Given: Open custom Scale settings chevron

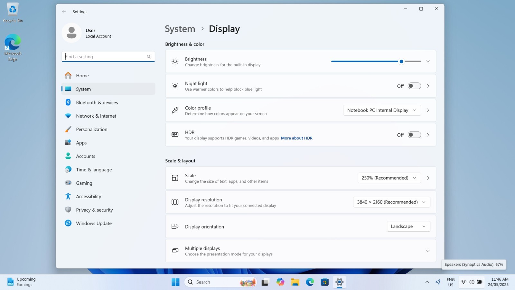Looking at the screenshot, I should pos(428,178).
